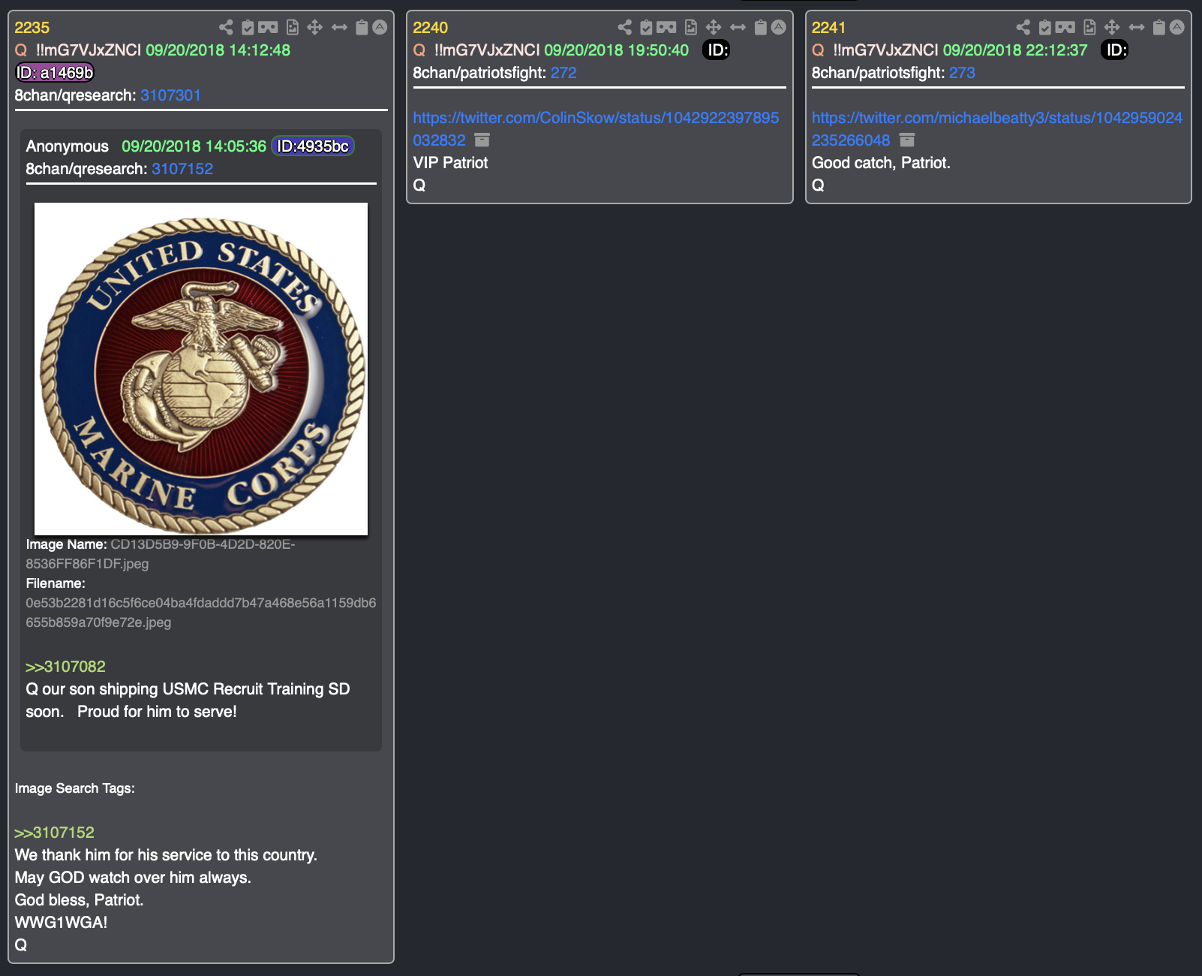The width and height of the screenshot is (1202, 976).
Task: Open patriotsfight post link 273
Action: (x=962, y=73)
